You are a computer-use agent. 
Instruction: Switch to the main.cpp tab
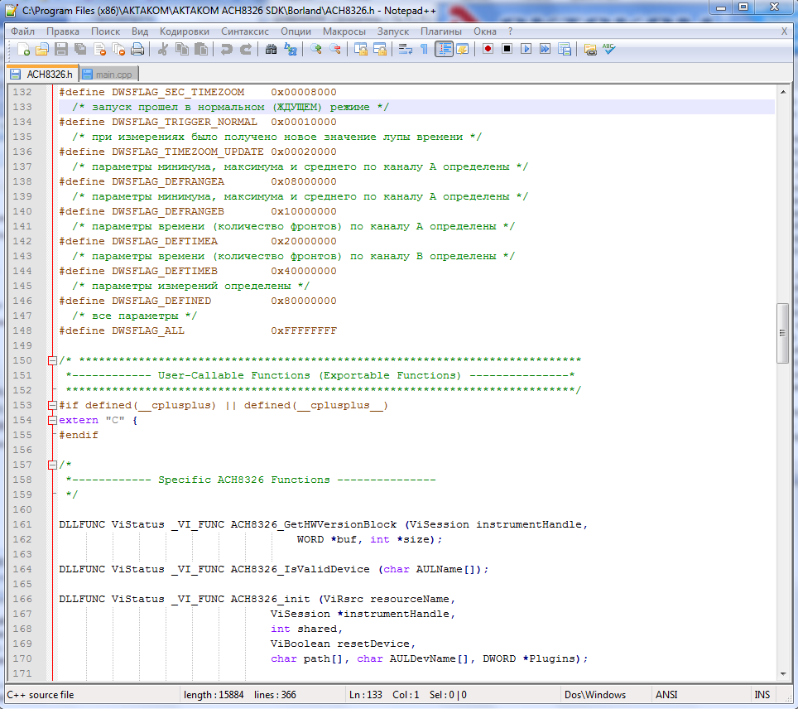[107, 75]
